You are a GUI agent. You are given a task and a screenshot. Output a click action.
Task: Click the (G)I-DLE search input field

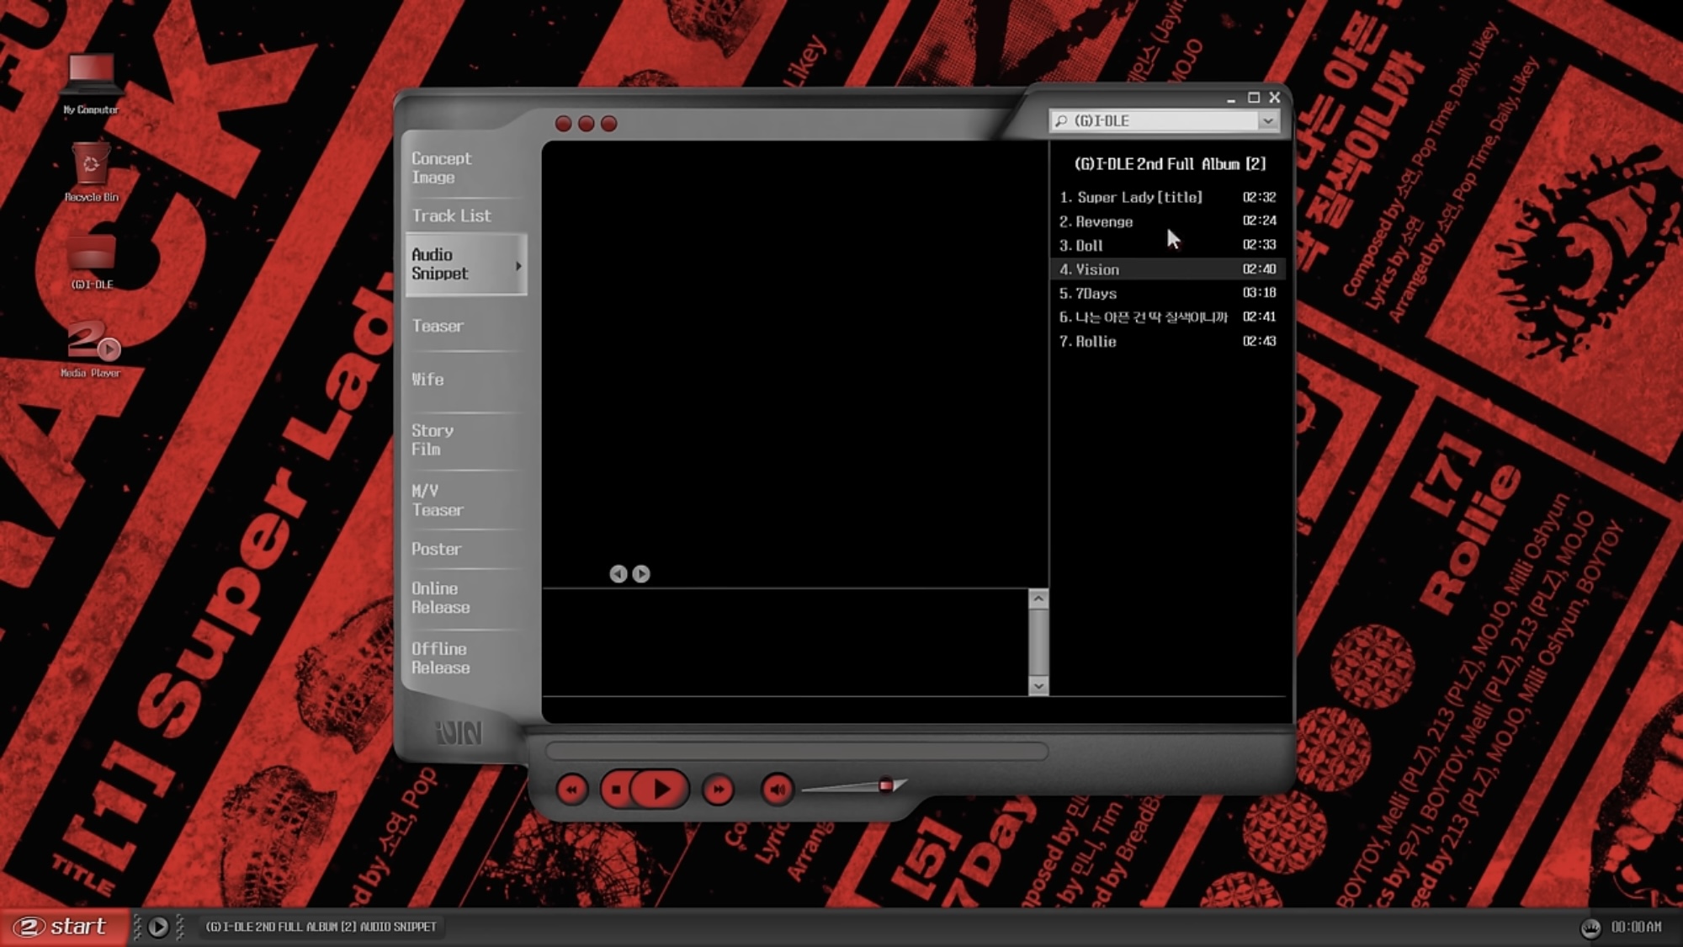click(x=1163, y=121)
